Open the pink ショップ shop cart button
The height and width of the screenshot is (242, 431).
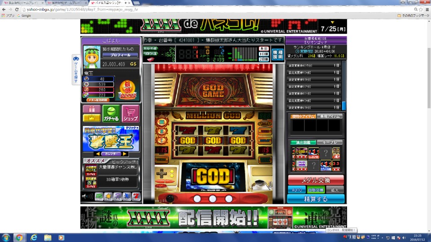point(130,113)
